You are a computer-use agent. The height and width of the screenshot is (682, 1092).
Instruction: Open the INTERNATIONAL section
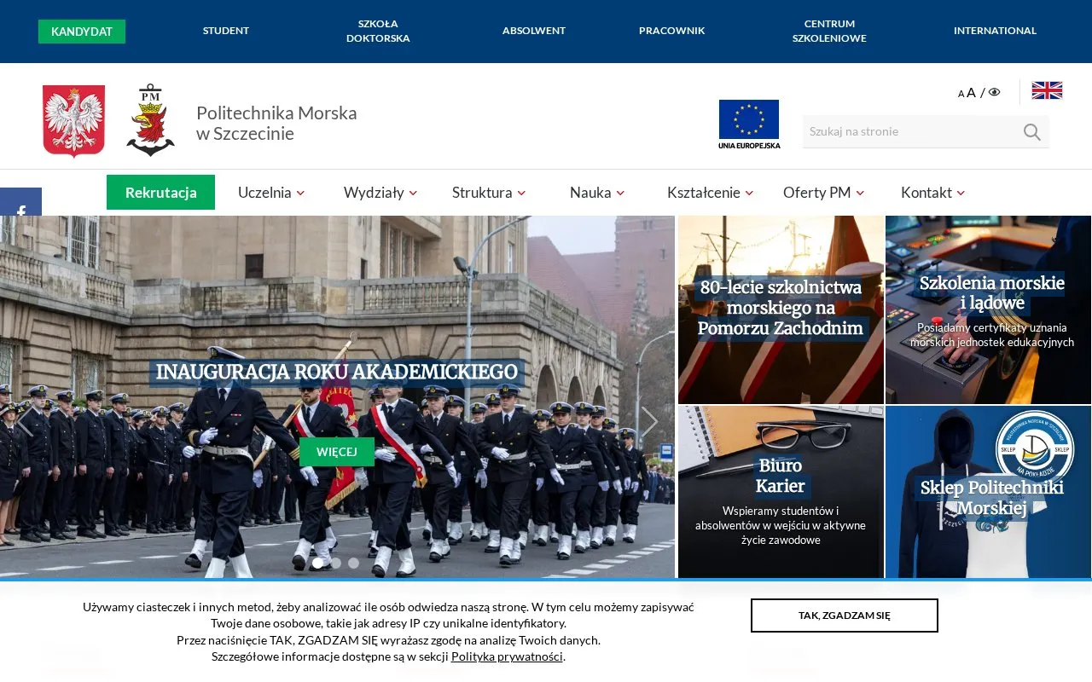point(995,31)
